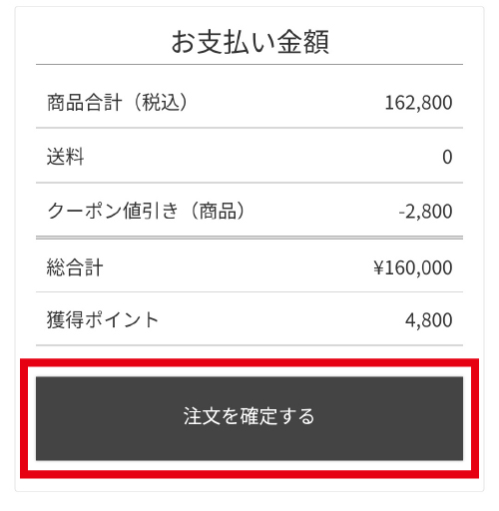Select the 162,800 product subtotal amount
This screenshot has width=499, height=511.
pyautogui.click(x=418, y=103)
